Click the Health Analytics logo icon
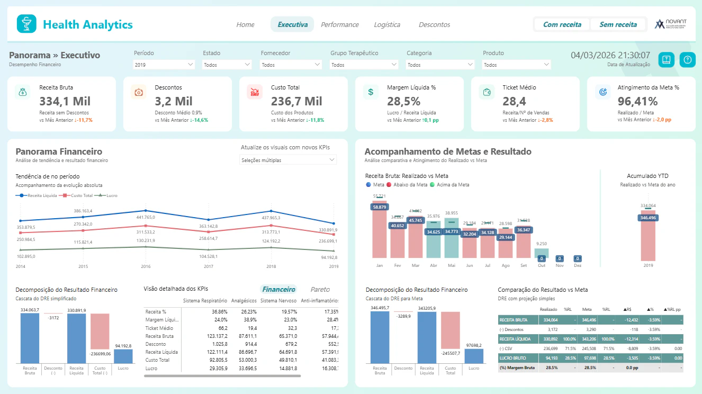The image size is (702, 394). (26, 24)
